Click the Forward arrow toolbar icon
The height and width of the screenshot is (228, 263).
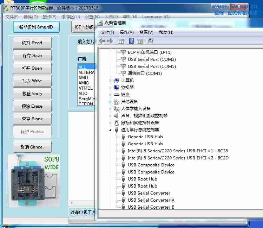point(110,41)
